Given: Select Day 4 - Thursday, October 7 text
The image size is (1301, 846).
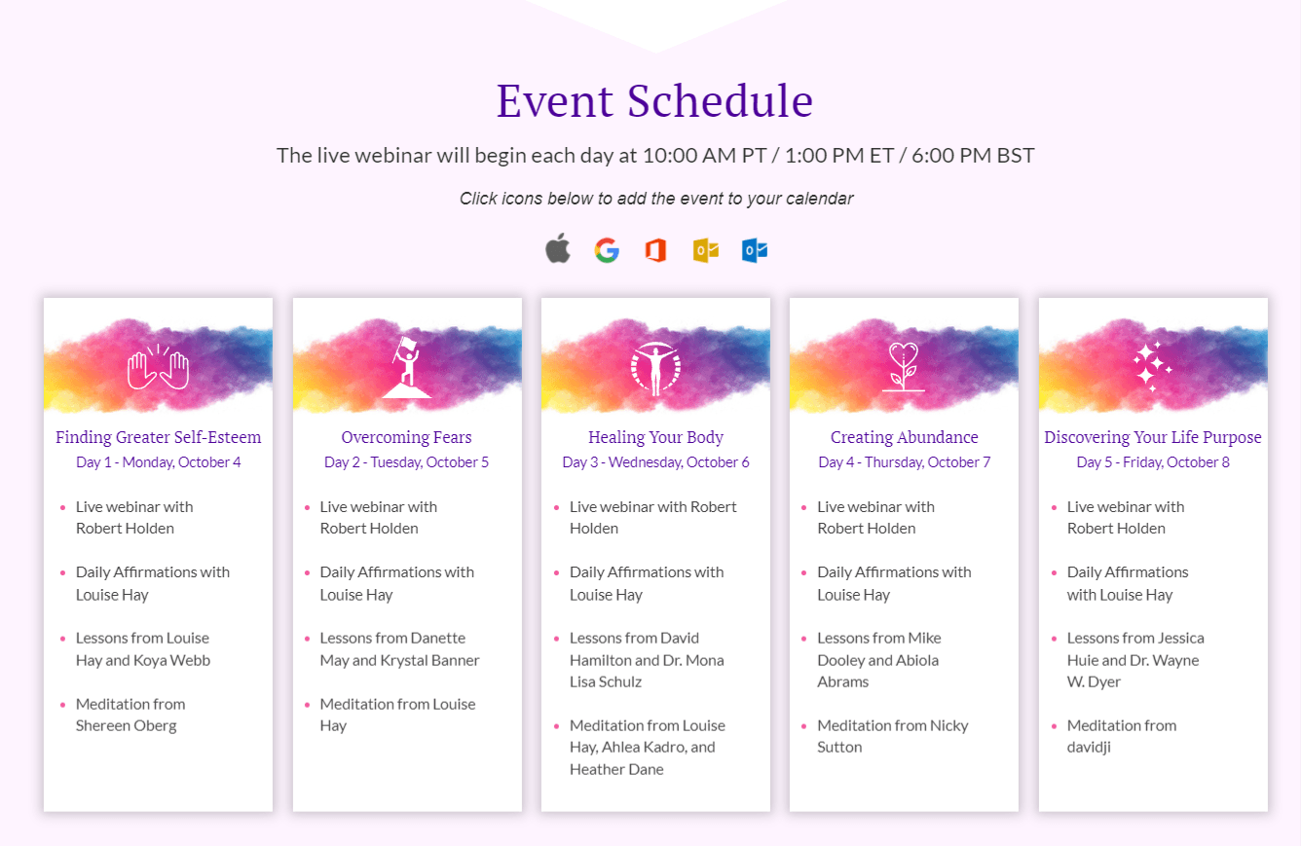Looking at the screenshot, I should point(905,462).
